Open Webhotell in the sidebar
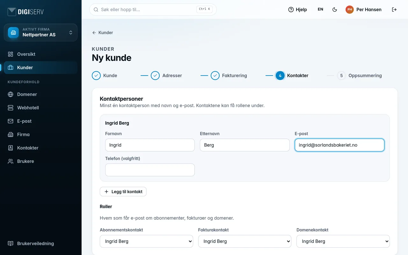 [x=40, y=108]
